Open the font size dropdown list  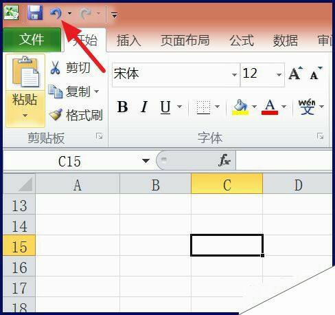pyautogui.click(x=279, y=75)
